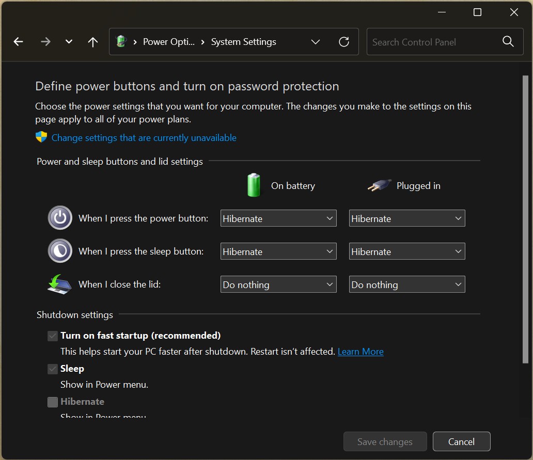Open sleep button Plugged in dropdown
This screenshot has width=533, height=460.
(407, 251)
